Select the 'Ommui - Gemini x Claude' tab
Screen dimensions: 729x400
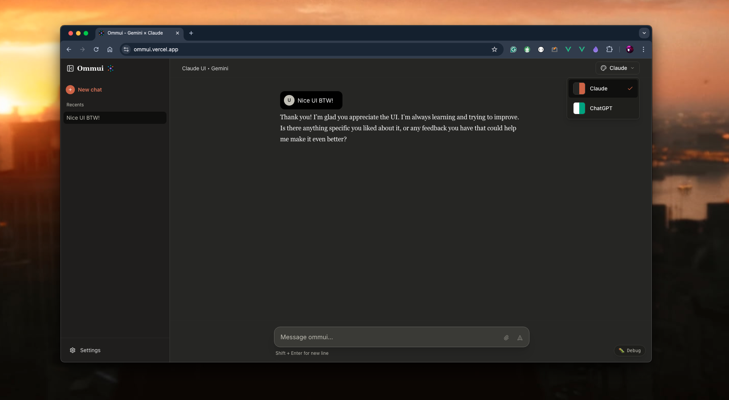[139, 33]
